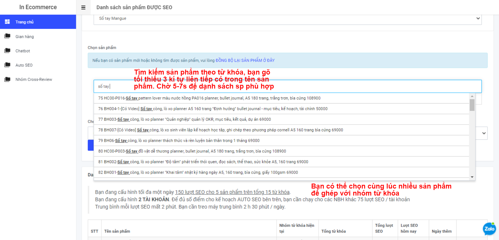This screenshot has height=240, width=499.
Task: Open Nhóm Cross-Review menu item
Action: [x=38, y=80]
